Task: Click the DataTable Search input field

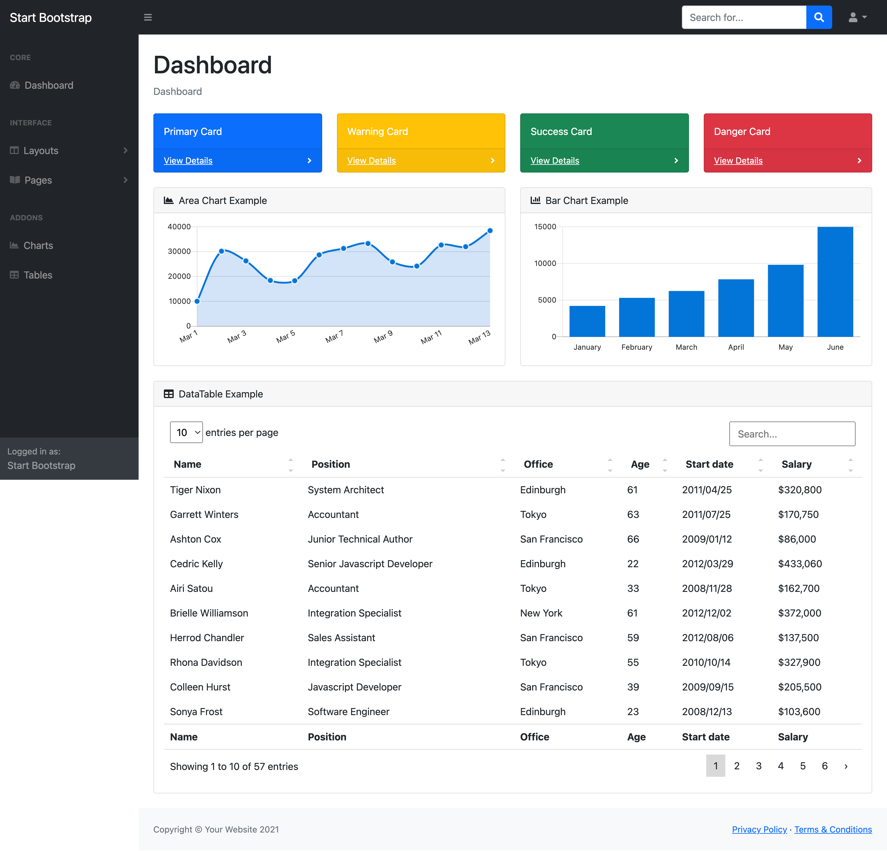Action: (792, 434)
